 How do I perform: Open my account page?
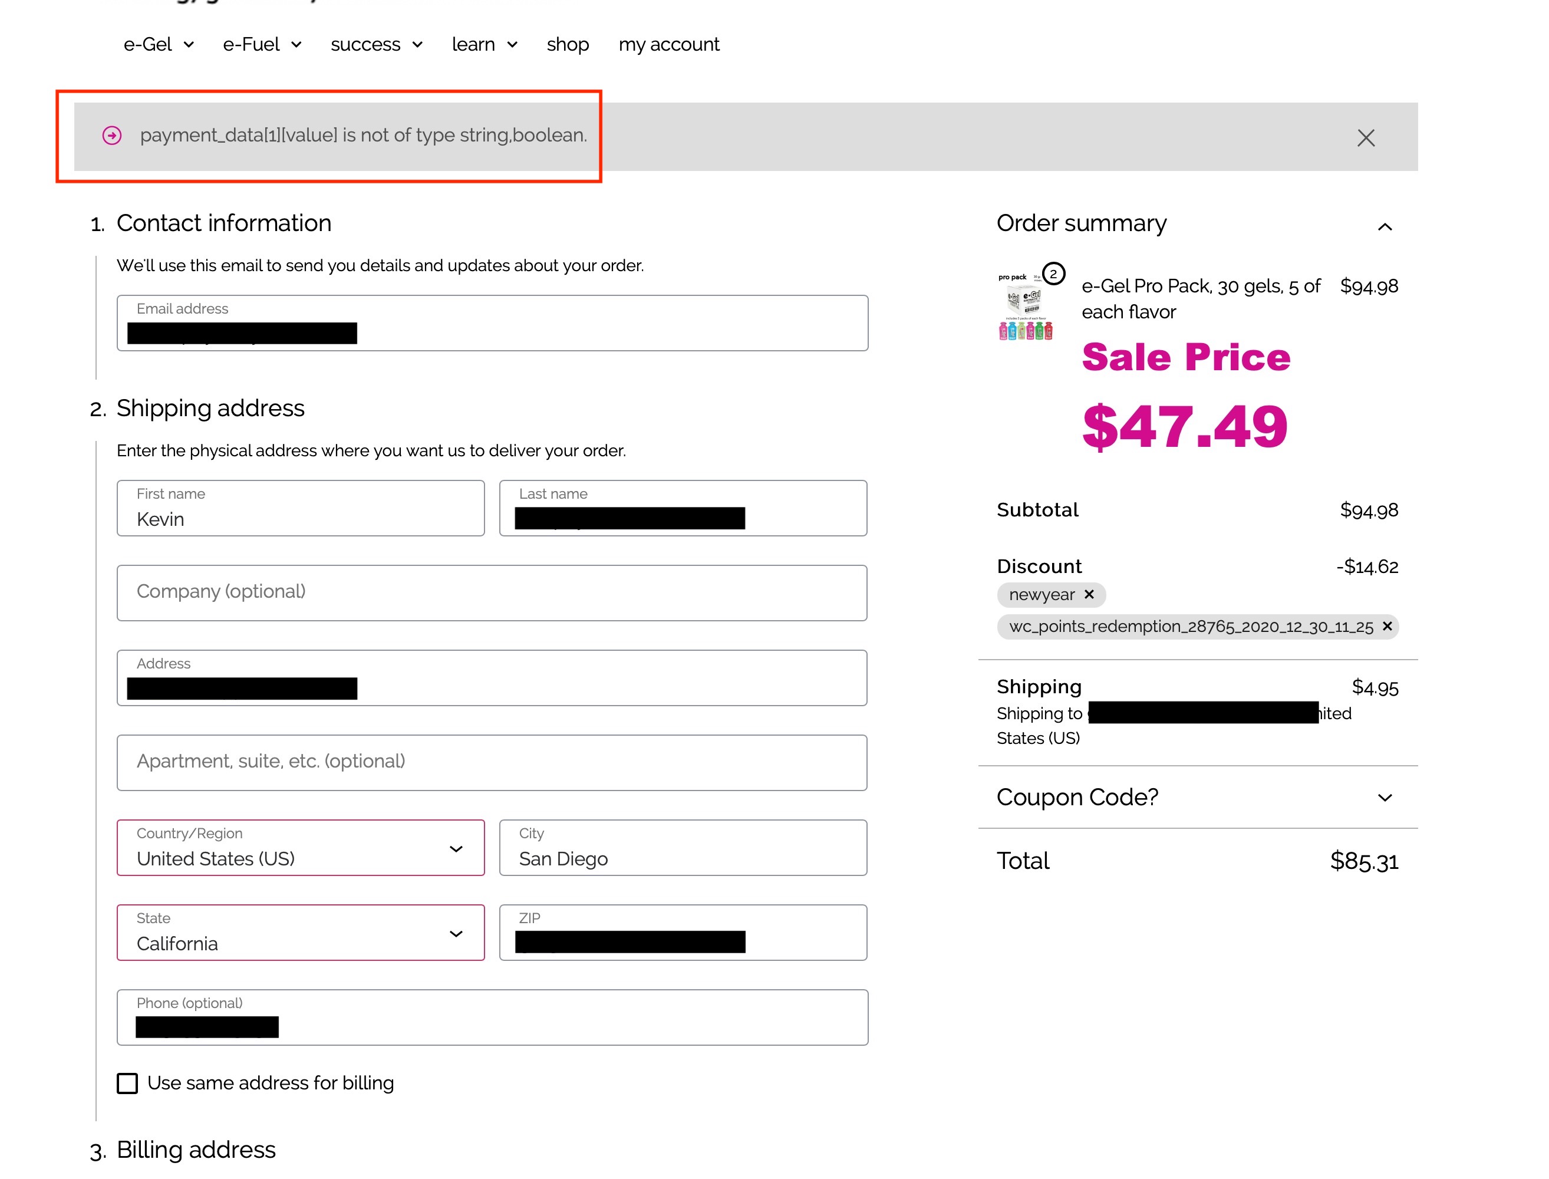669,44
